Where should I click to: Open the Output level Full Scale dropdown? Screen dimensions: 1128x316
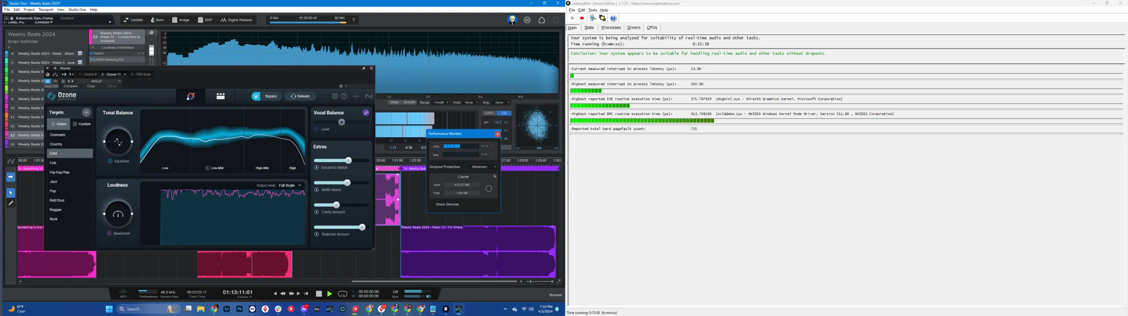coord(290,185)
